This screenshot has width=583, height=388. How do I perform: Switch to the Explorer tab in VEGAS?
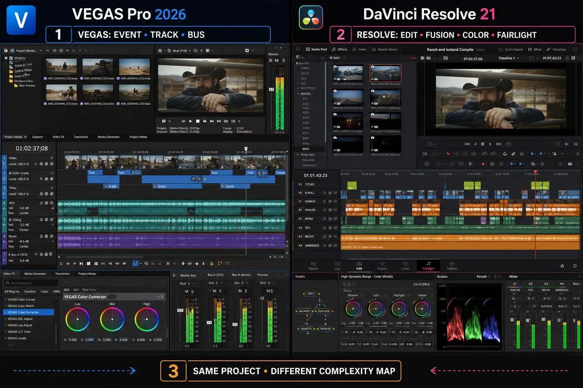[x=38, y=137]
